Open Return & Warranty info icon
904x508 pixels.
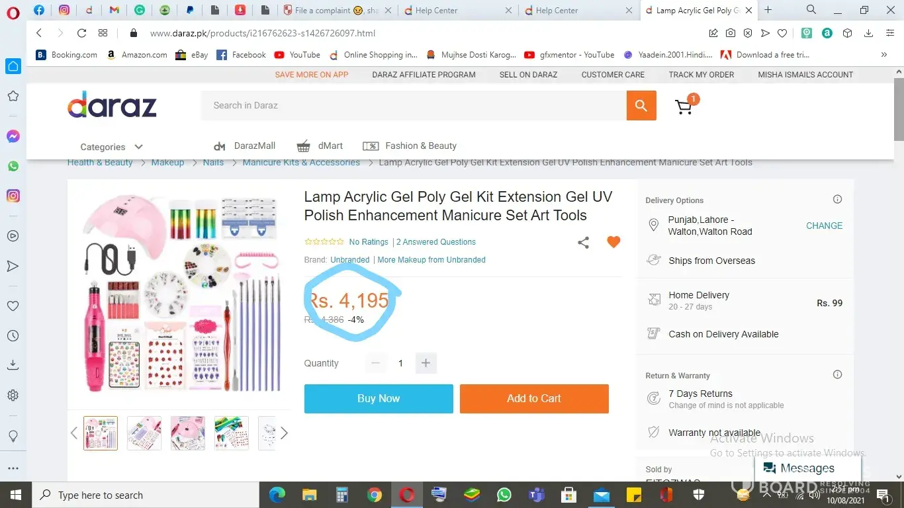click(x=837, y=374)
